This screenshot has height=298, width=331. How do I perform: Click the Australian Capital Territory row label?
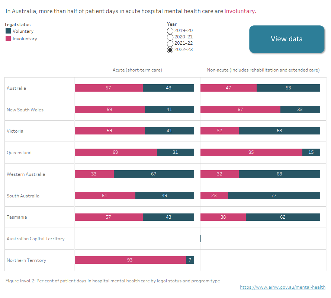coord(36,239)
